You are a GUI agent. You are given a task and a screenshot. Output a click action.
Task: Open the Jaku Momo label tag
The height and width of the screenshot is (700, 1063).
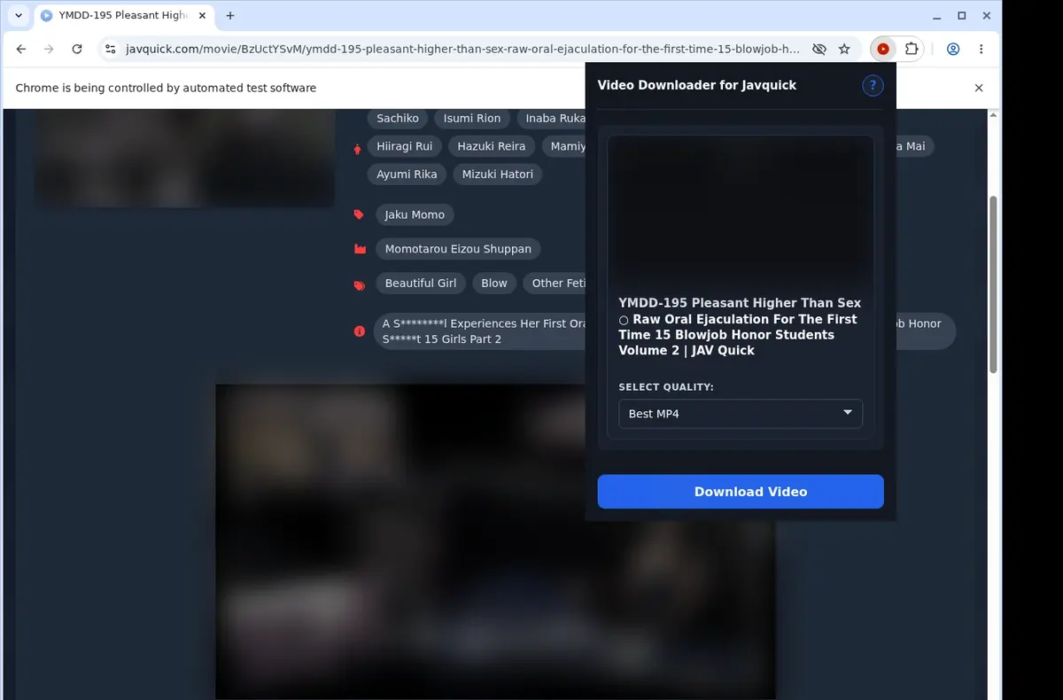(415, 214)
